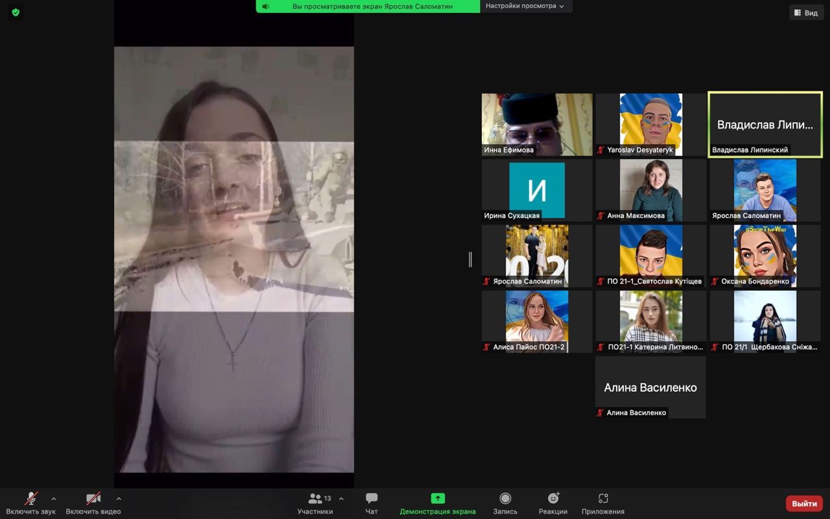Viewport: 830px width, 519px height.
Task: Leave the meeting with Выйти
Action: pyautogui.click(x=804, y=503)
